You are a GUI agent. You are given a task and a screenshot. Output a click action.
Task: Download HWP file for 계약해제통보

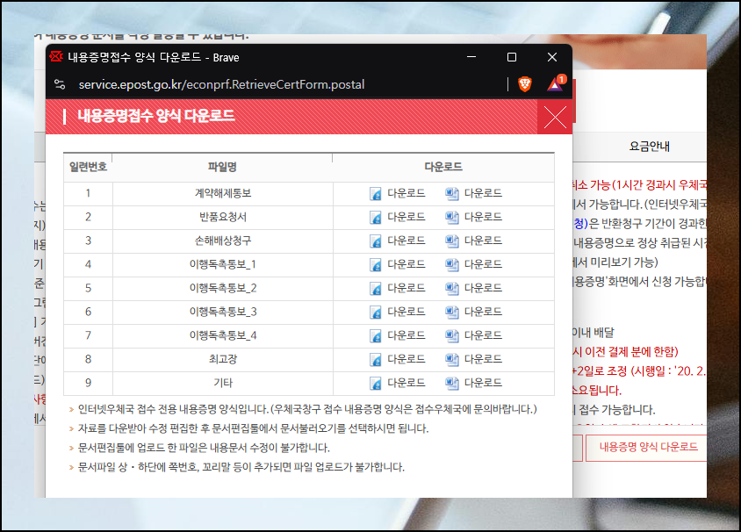coord(398,194)
